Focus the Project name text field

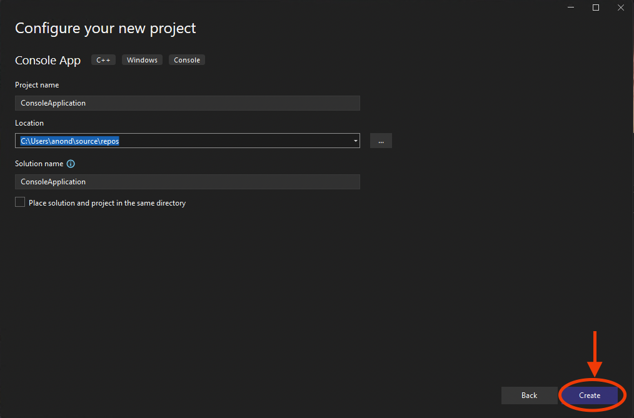pos(188,103)
